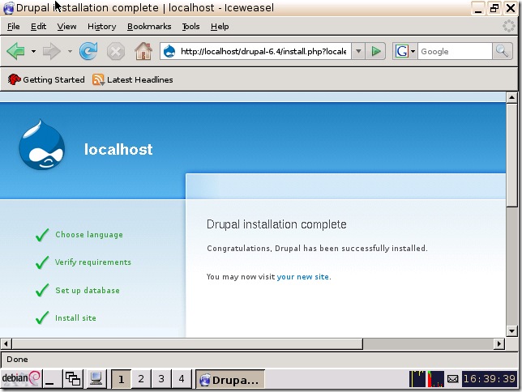Screen dimensions: 522x392
Task: Click the 'Drupal installation complete' heading
Action: pyautogui.click(x=276, y=224)
